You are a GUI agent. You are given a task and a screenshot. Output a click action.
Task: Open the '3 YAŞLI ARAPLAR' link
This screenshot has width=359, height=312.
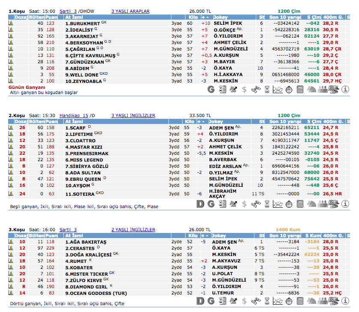[130, 11]
